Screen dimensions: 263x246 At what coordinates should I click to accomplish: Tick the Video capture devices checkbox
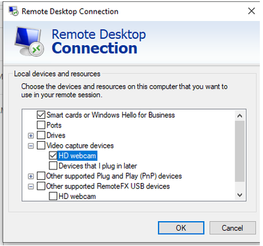coord(41,146)
